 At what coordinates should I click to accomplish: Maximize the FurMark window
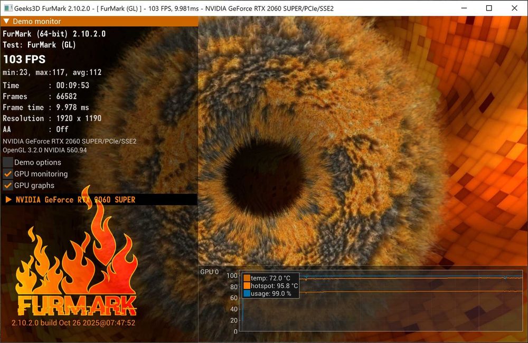coord(489,8)
